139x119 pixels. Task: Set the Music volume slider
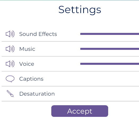[x=110, y=49]
